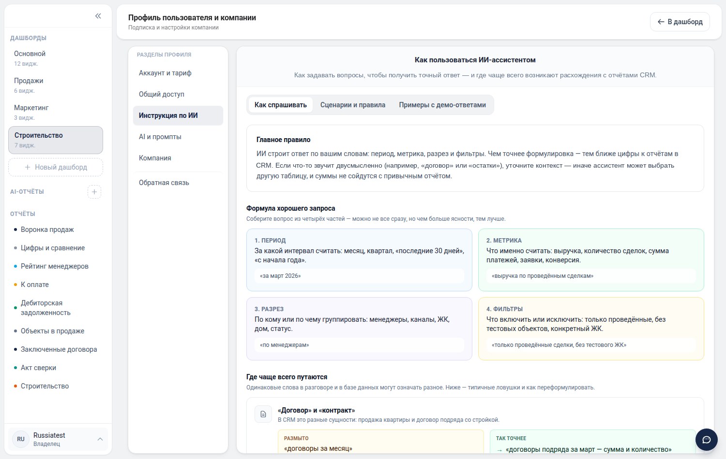This screenshot has width=726, height=459.
Task: Switch to the Как спрашивать tab
Action: 281,105
